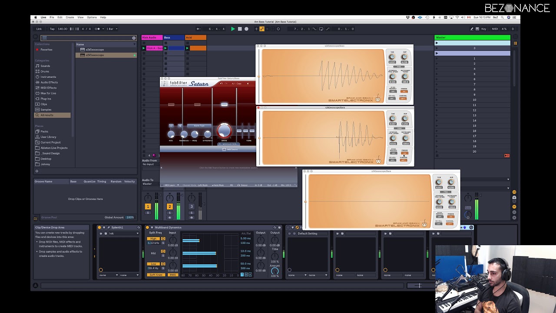
Task: Open Audio To Master dropdown
Action: pyautogui.click(x=150, y=184)
